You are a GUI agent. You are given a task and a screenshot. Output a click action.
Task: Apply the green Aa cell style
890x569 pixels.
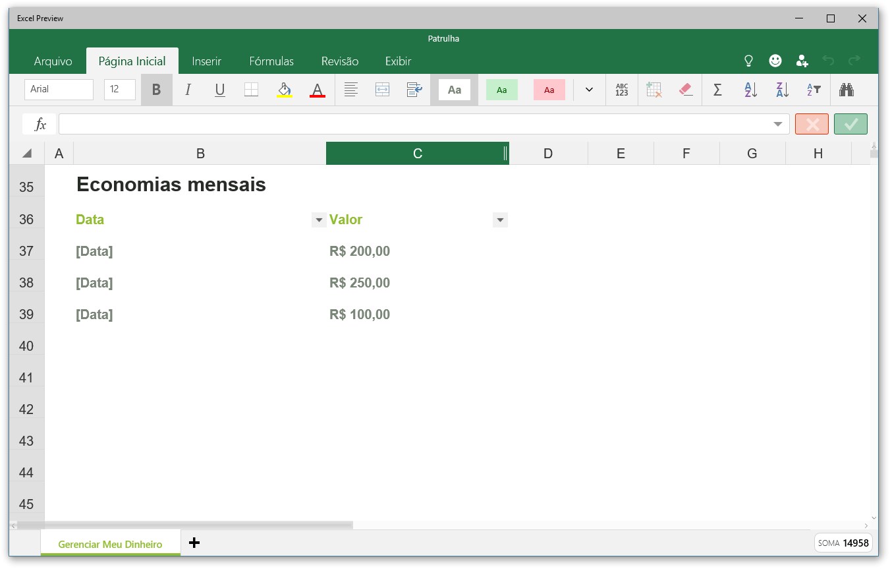click(x=501, y=90)
